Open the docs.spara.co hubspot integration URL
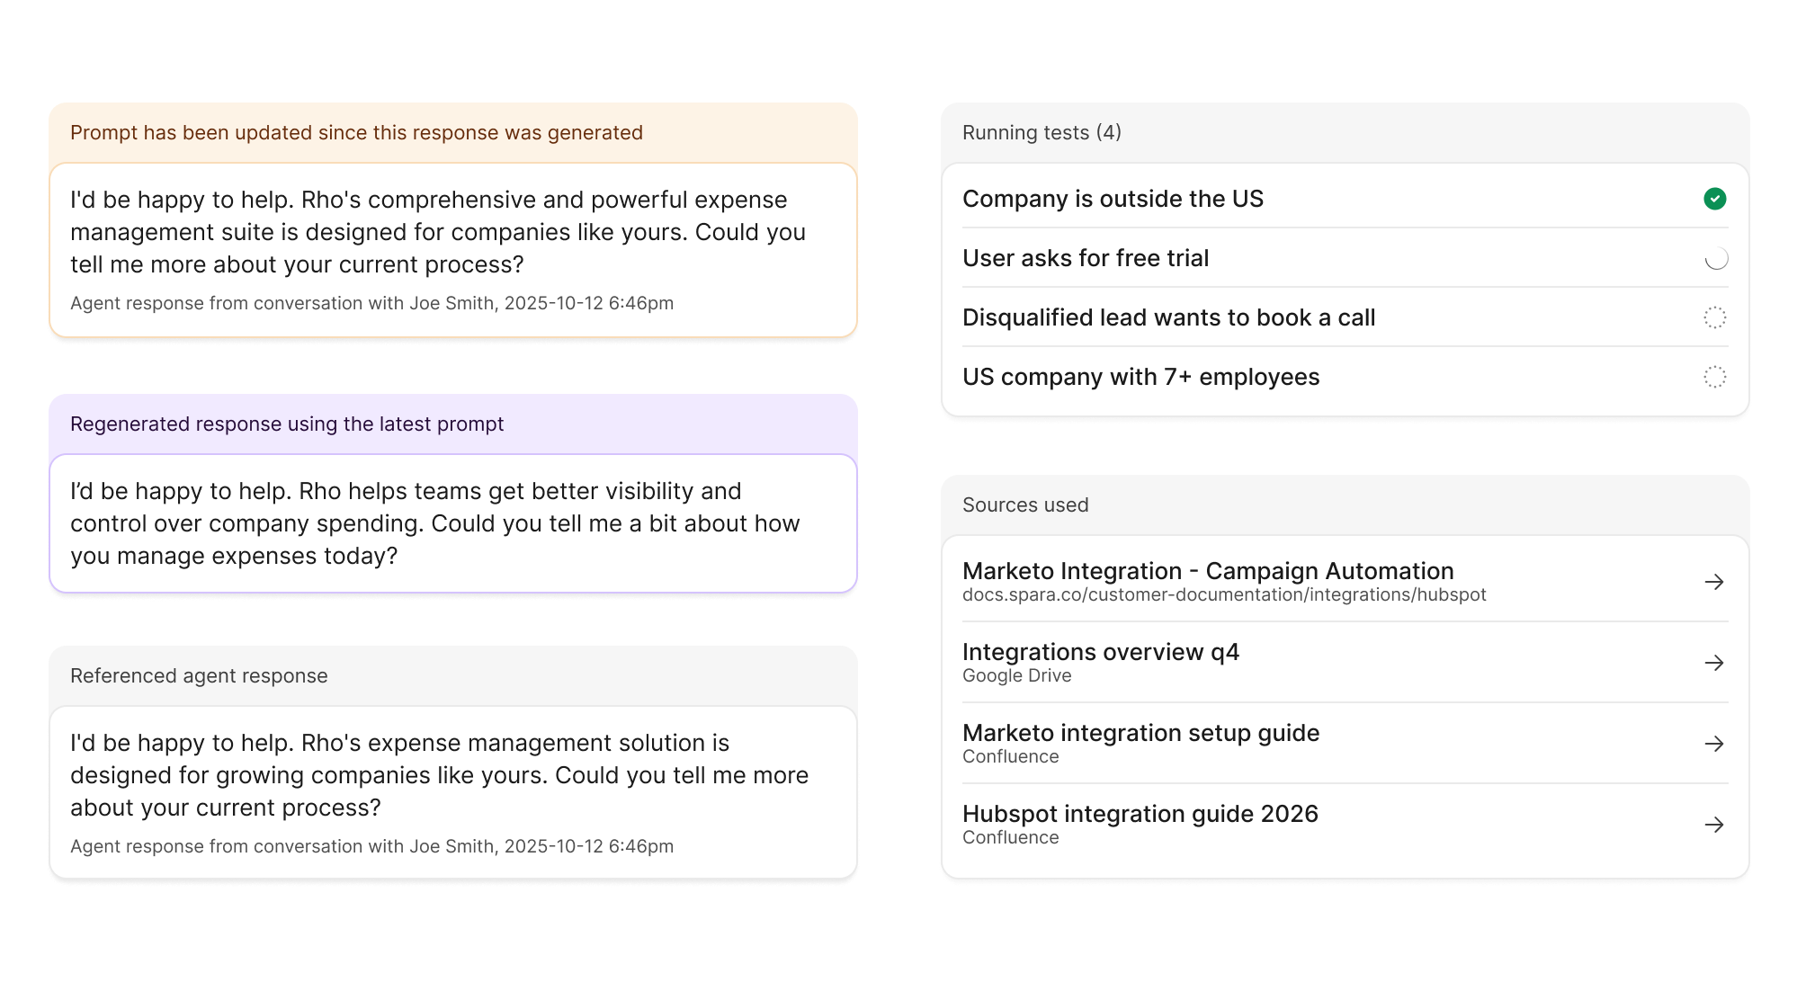 (x=1223, y=595)
